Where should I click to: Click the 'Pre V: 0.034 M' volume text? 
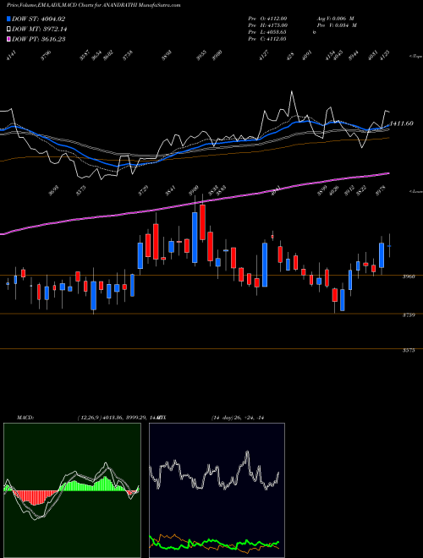337,25
